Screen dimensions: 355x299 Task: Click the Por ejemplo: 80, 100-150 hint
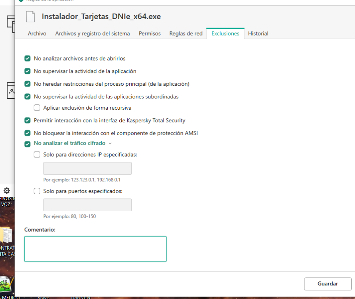click(x=69, y=216)
